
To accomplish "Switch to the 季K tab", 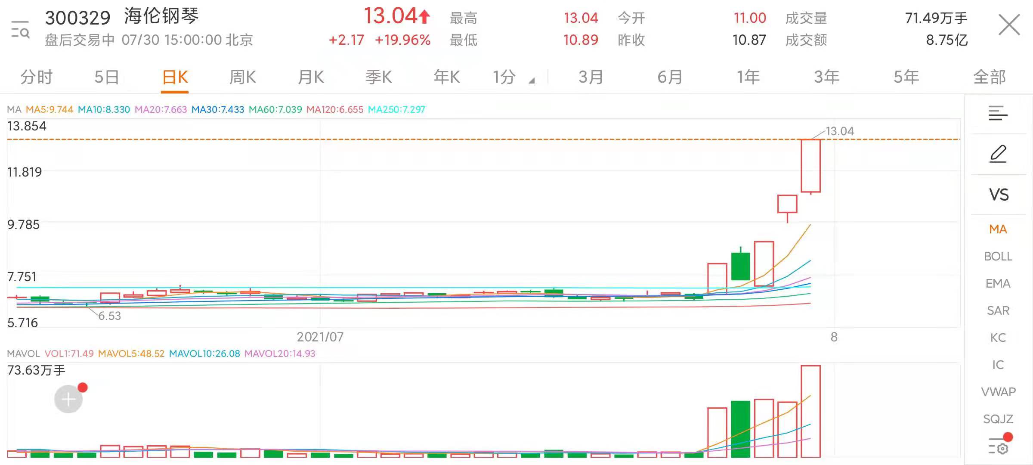I will 379,77.
